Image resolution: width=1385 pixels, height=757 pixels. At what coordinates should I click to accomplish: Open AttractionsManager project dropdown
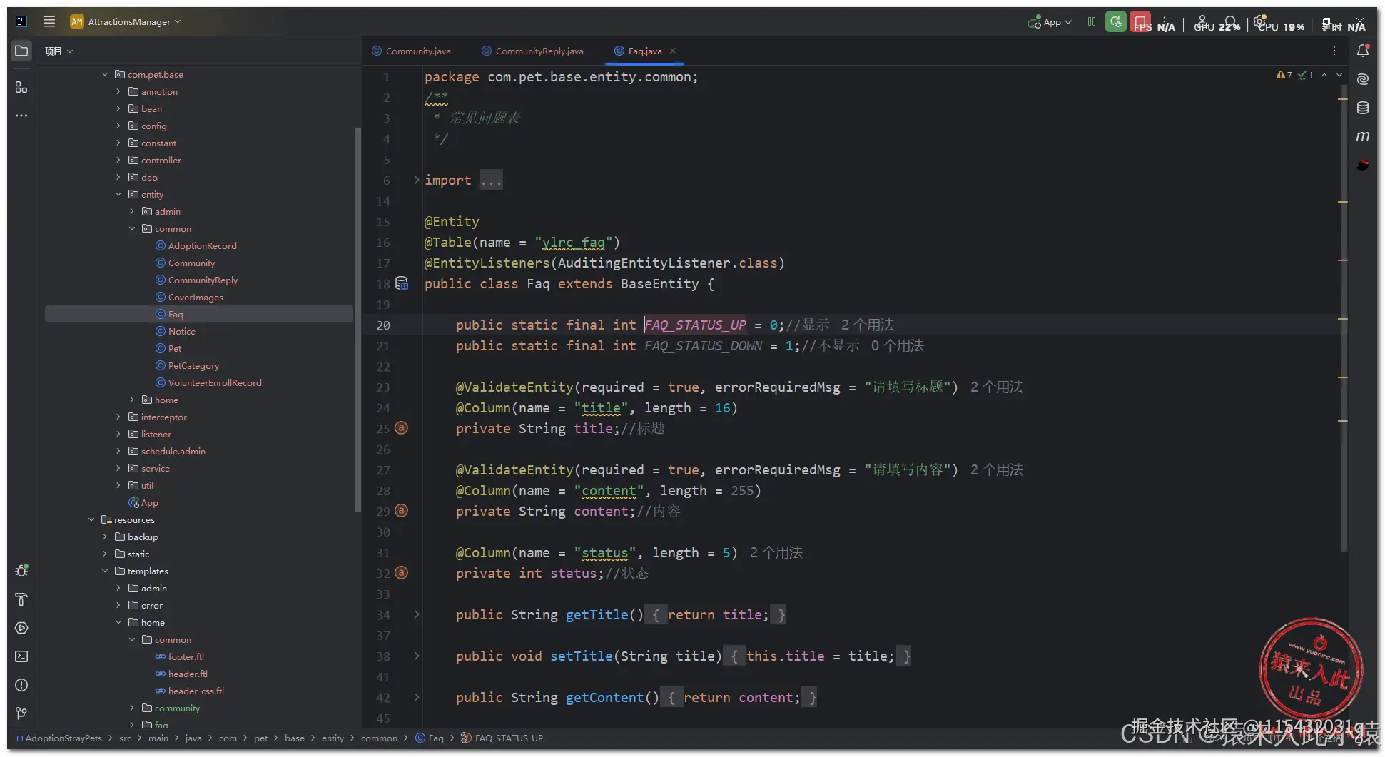click(126, 22)
